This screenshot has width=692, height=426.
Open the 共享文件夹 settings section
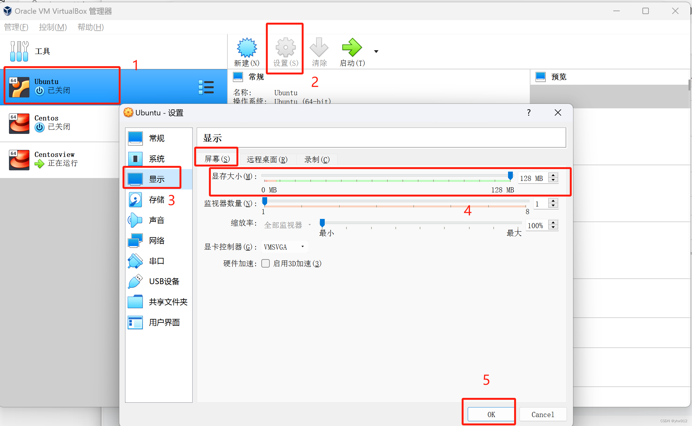[x=168, y=302]
